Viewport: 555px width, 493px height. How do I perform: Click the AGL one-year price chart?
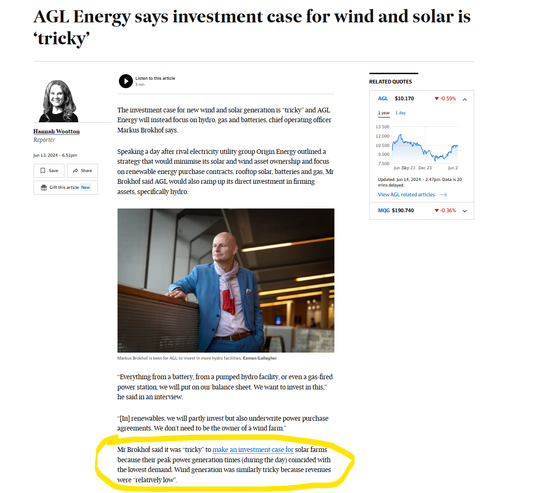click(425, 147)
